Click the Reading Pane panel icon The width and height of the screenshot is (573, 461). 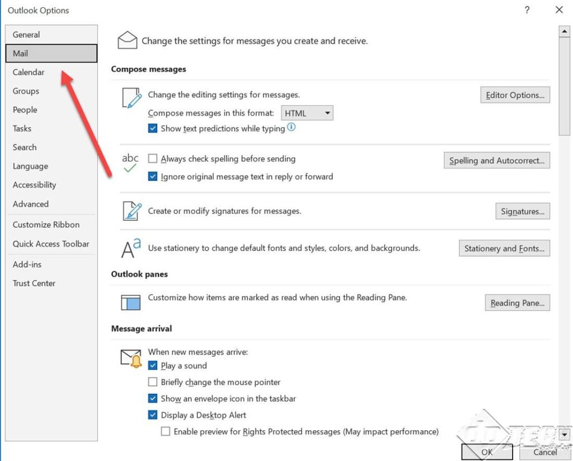point(130,302)
